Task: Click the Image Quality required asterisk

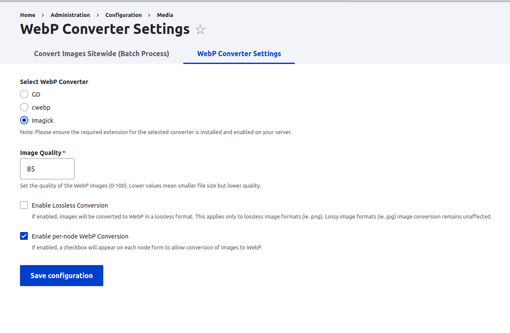Action: pos(64,152)
